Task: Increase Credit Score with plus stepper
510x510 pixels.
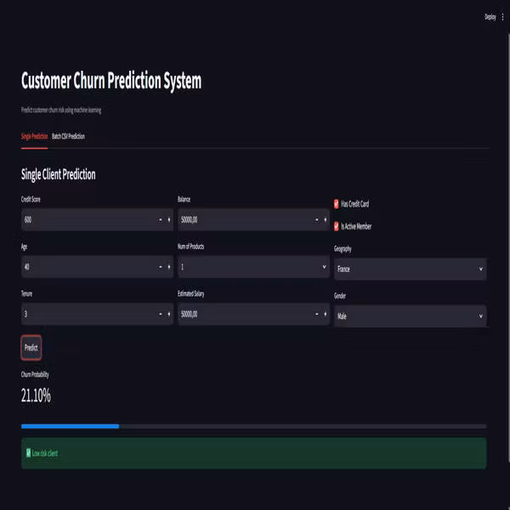Action: click(x=169, y=220)
